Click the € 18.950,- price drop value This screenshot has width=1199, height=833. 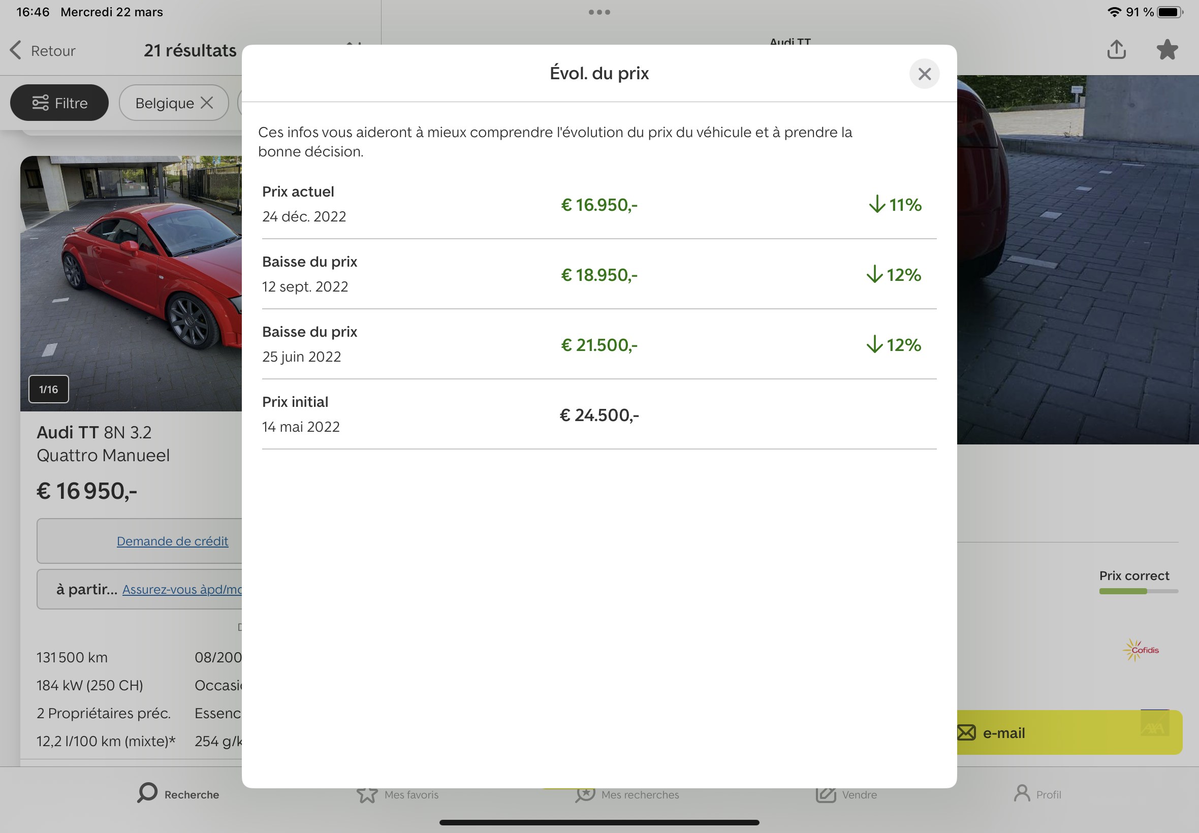(x=599, y=275)
